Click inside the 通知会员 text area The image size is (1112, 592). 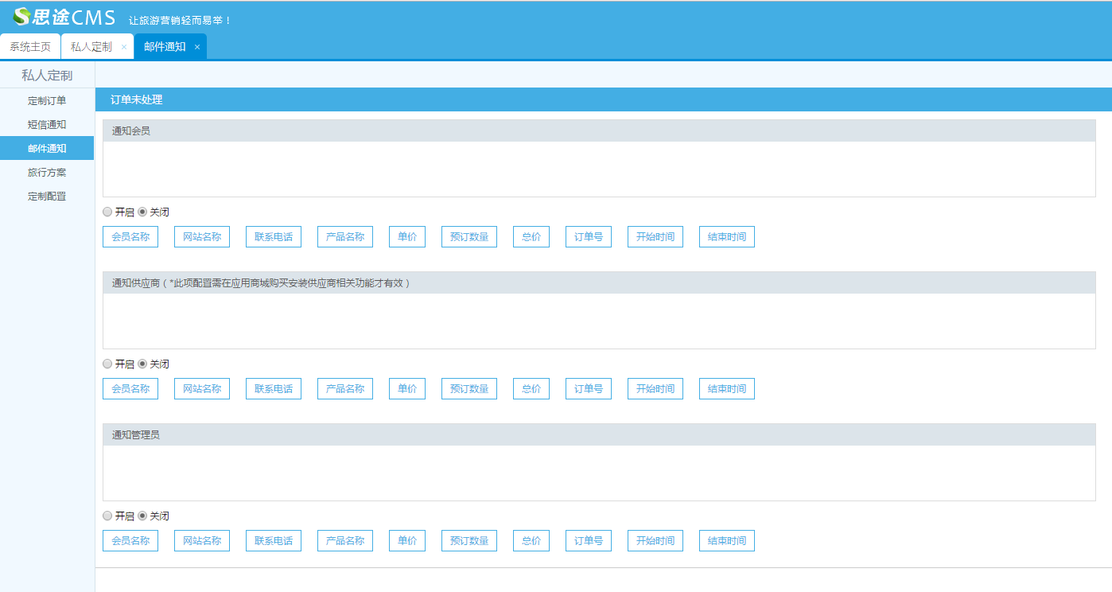599,169
